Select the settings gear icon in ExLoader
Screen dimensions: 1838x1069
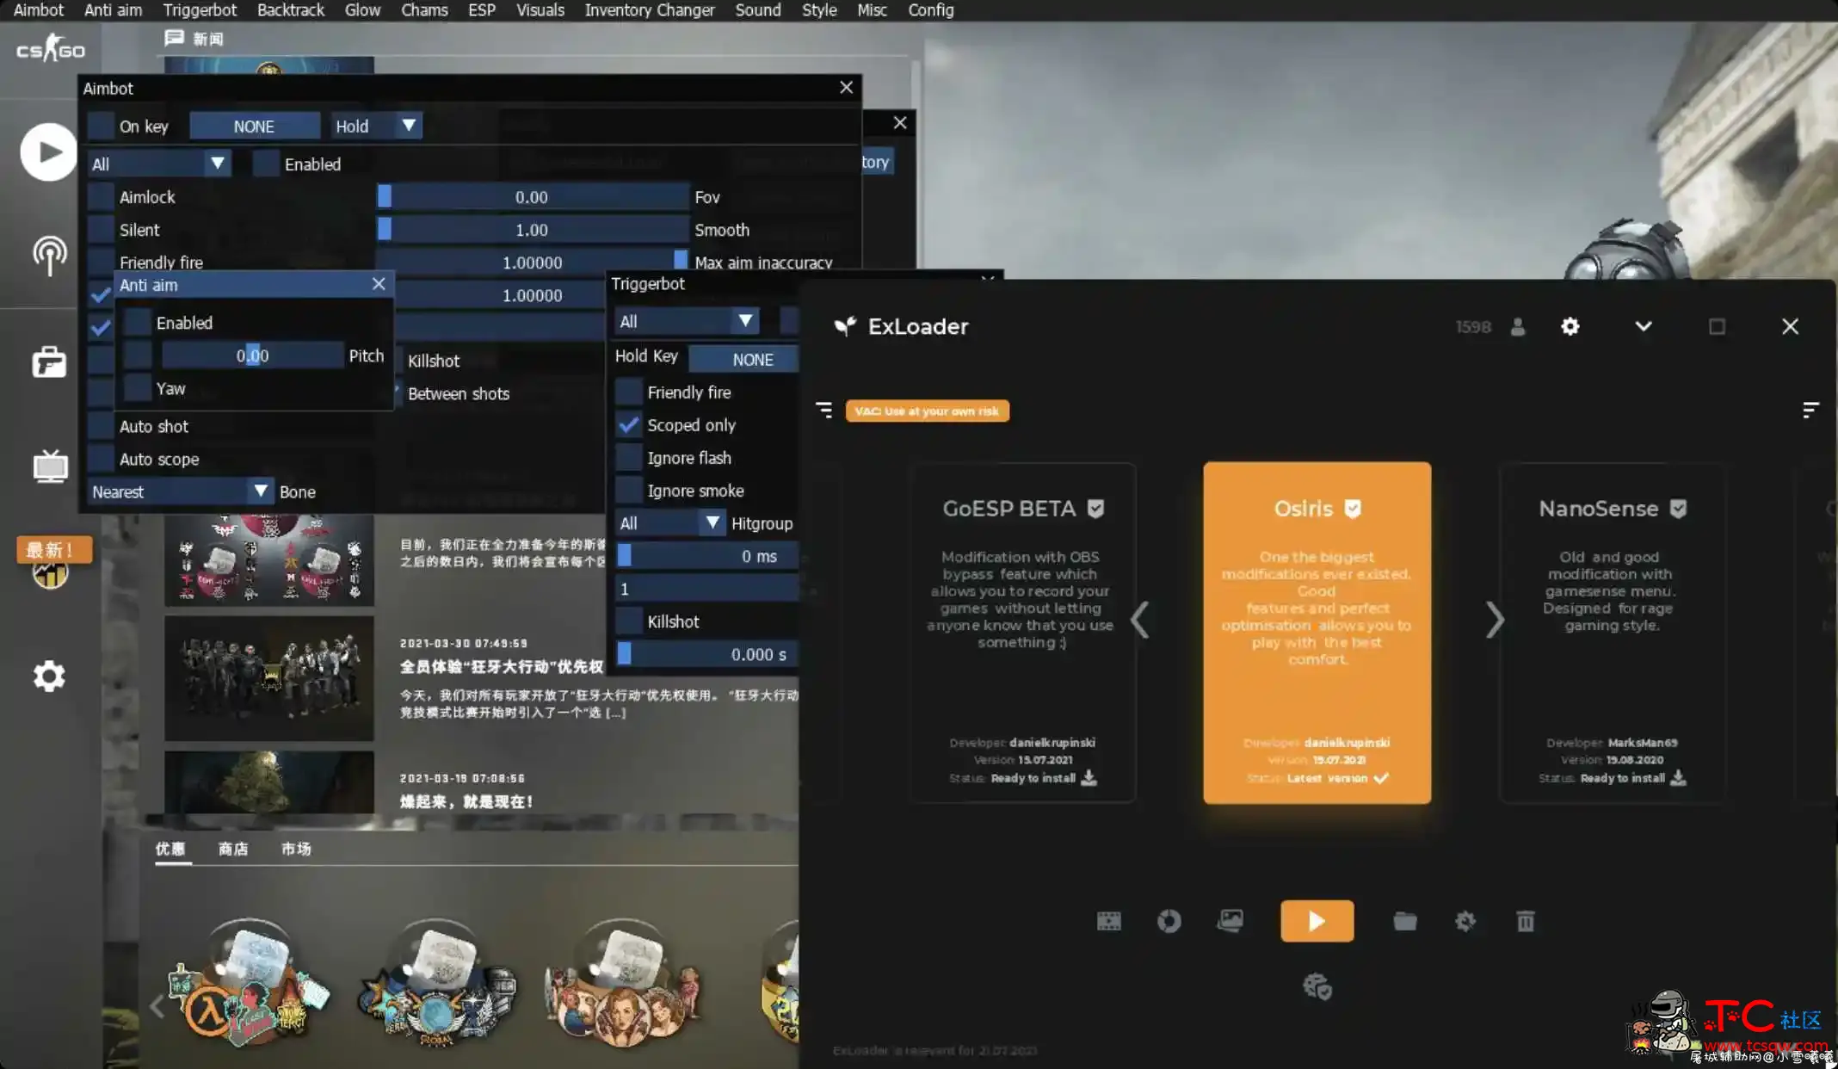[1571, 327]
